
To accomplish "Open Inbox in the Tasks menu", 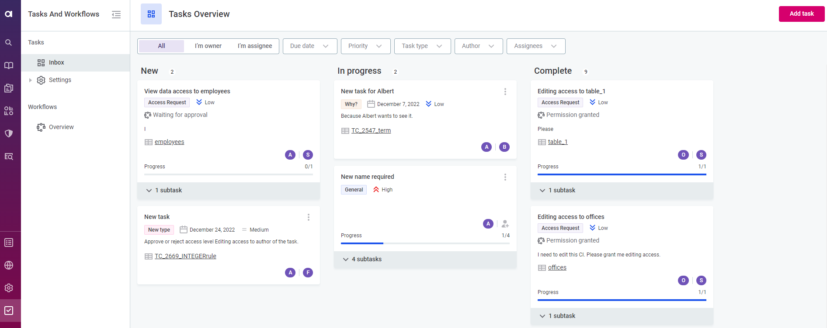I will 56,63.
